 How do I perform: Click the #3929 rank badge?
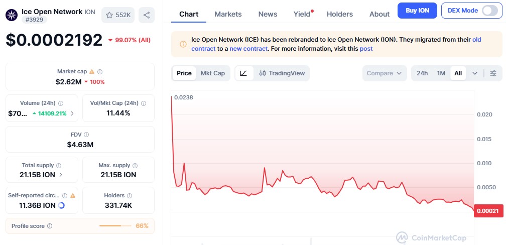35,20
